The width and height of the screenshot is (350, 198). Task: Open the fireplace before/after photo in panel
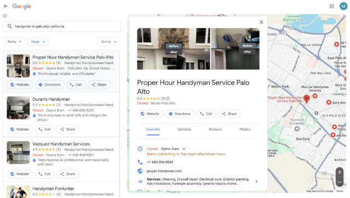pyautogui.click(x=173, y=49)
